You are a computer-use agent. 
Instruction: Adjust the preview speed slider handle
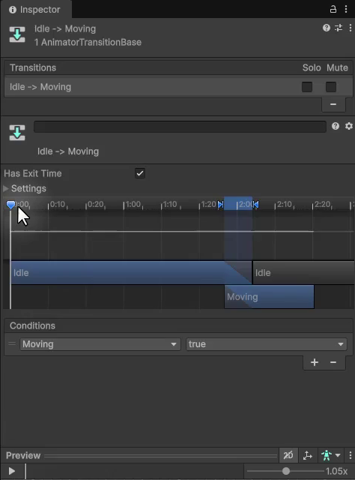tap(286, 471)
